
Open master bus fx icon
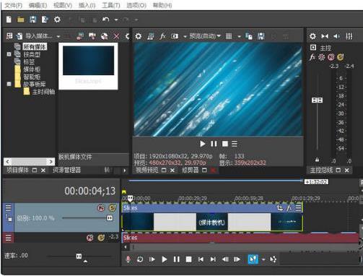pyautogui.click(x=312, y=57)
